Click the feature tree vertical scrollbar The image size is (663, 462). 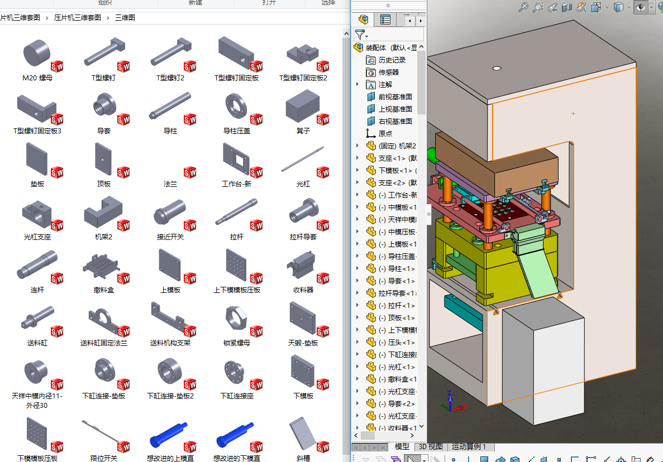[x=422, y=84]
